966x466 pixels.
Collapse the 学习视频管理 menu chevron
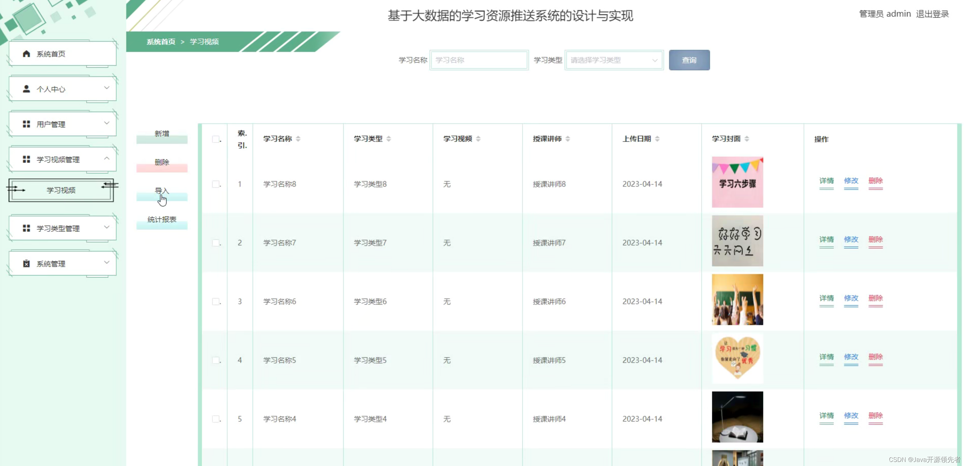point(106,159)
